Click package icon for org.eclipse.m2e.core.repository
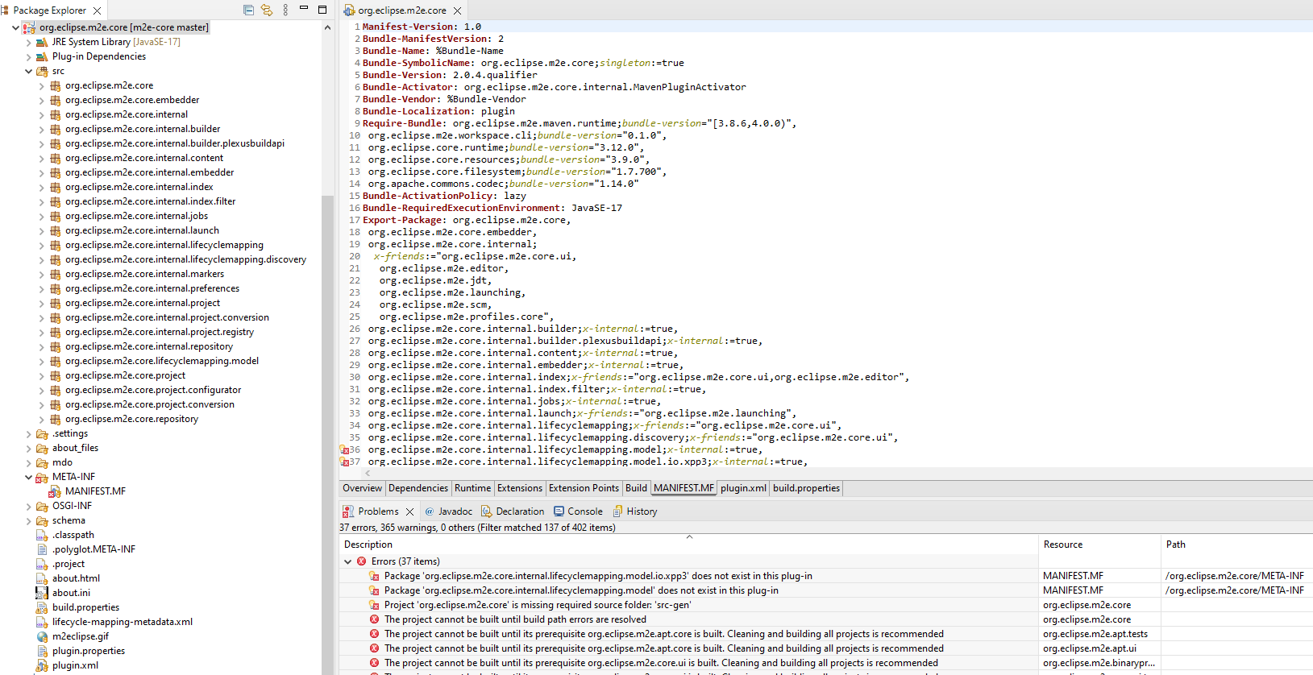This screenshot has height=675, width=1313. coord(55,419)
